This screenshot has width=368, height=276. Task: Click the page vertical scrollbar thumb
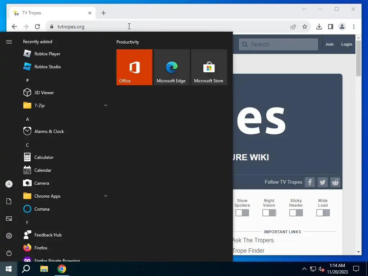pyautogui.click(x=358, y=58)
